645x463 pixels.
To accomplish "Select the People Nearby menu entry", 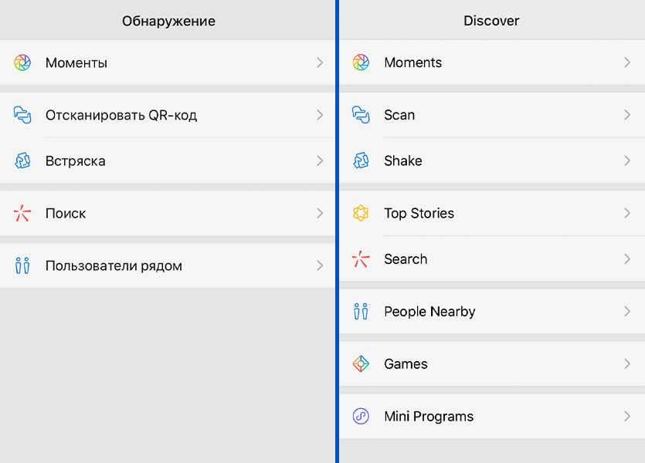I will click(429, 312).
